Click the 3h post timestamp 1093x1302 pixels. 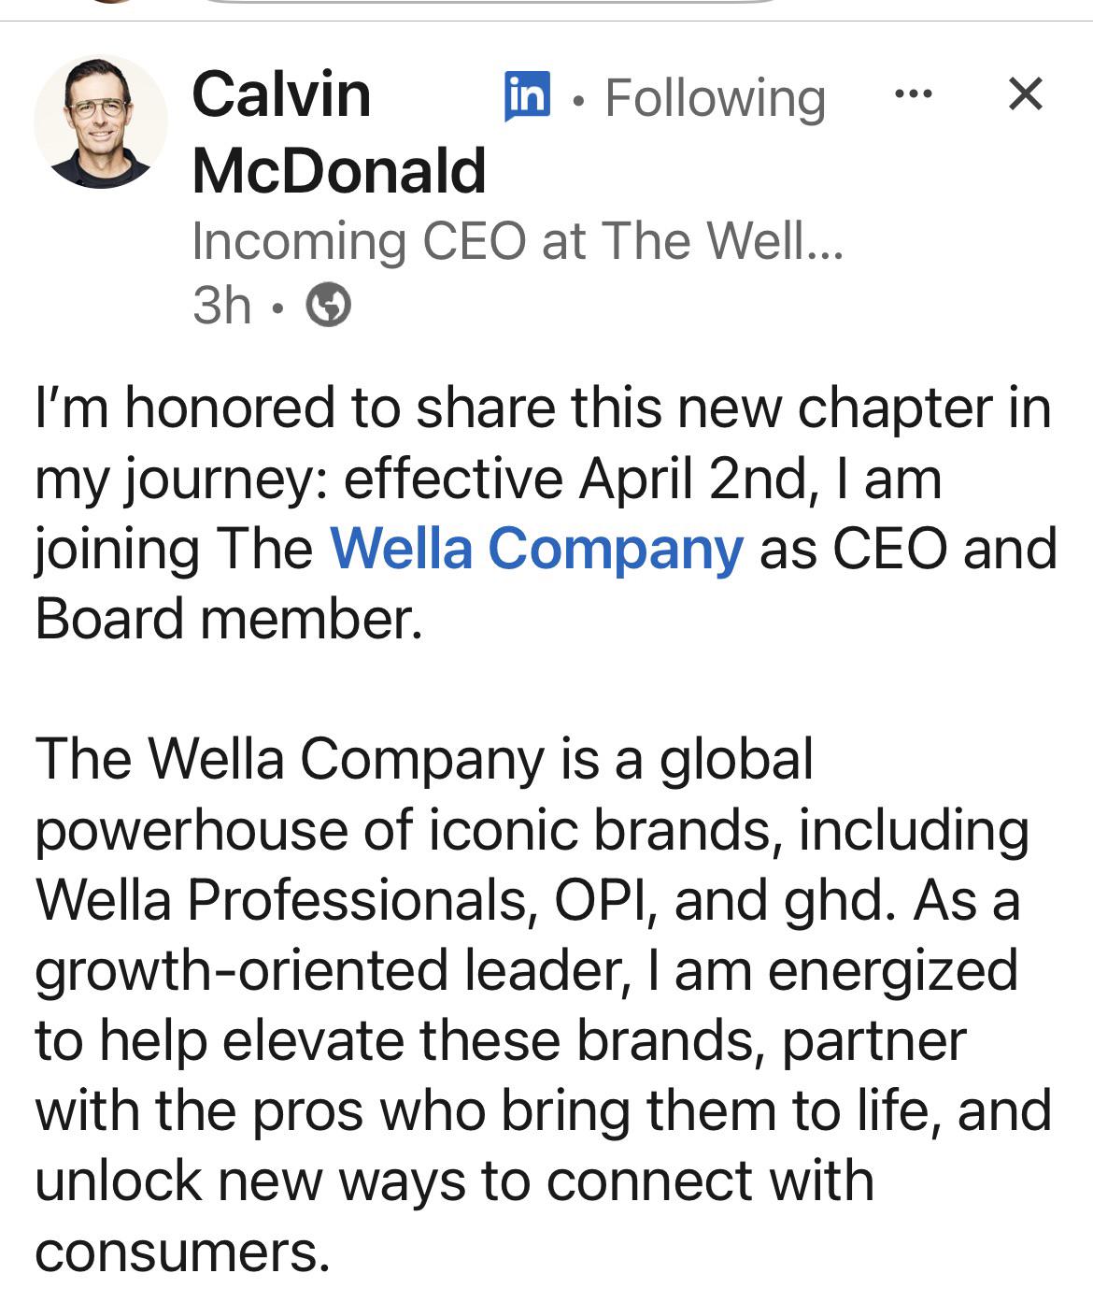click(221, 305)
